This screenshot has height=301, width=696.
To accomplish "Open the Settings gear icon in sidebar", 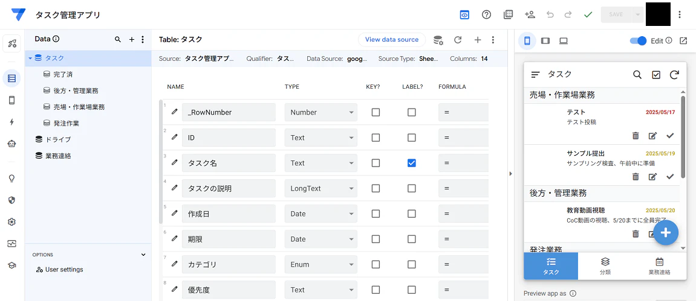I will pos(12,222).
